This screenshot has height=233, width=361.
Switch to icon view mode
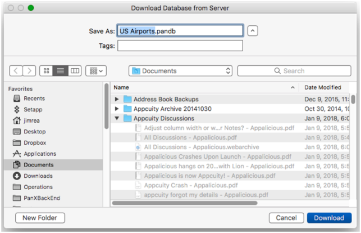(47, 71)
